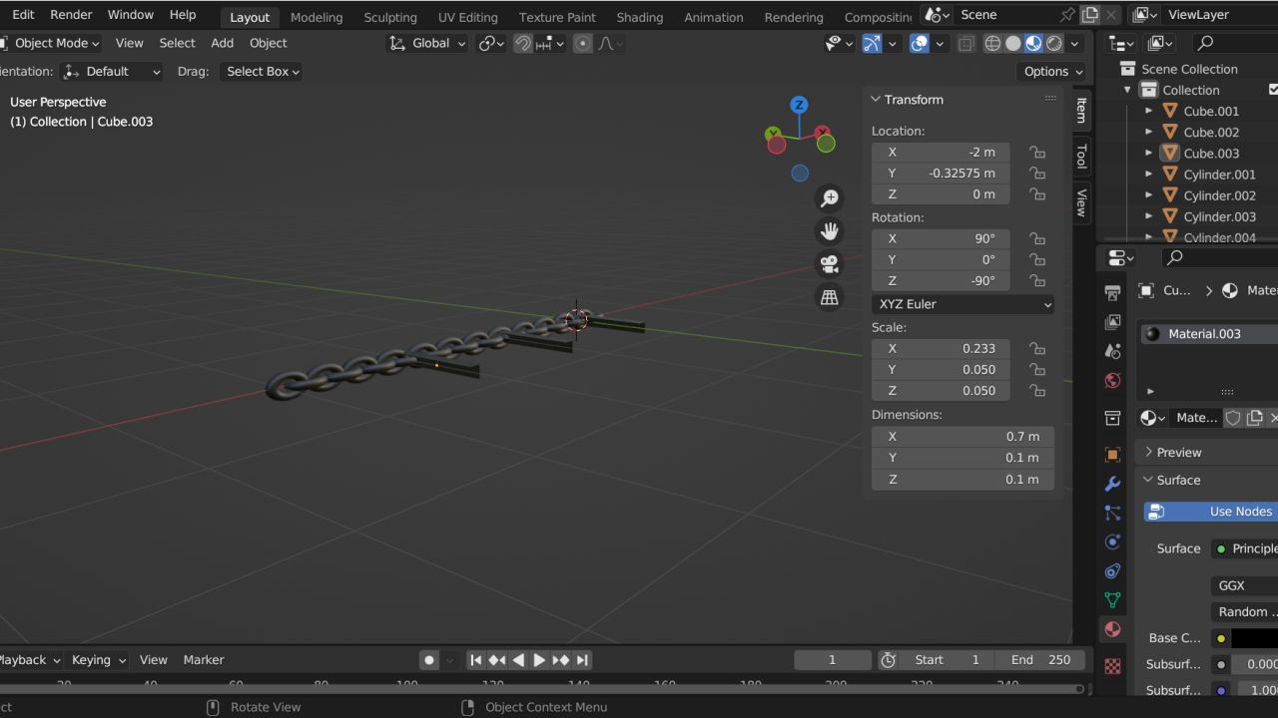The width and height of the screenshot is (1278, 718).
Task: Open the sidebar Tool tab
Action: (1081, 156)
